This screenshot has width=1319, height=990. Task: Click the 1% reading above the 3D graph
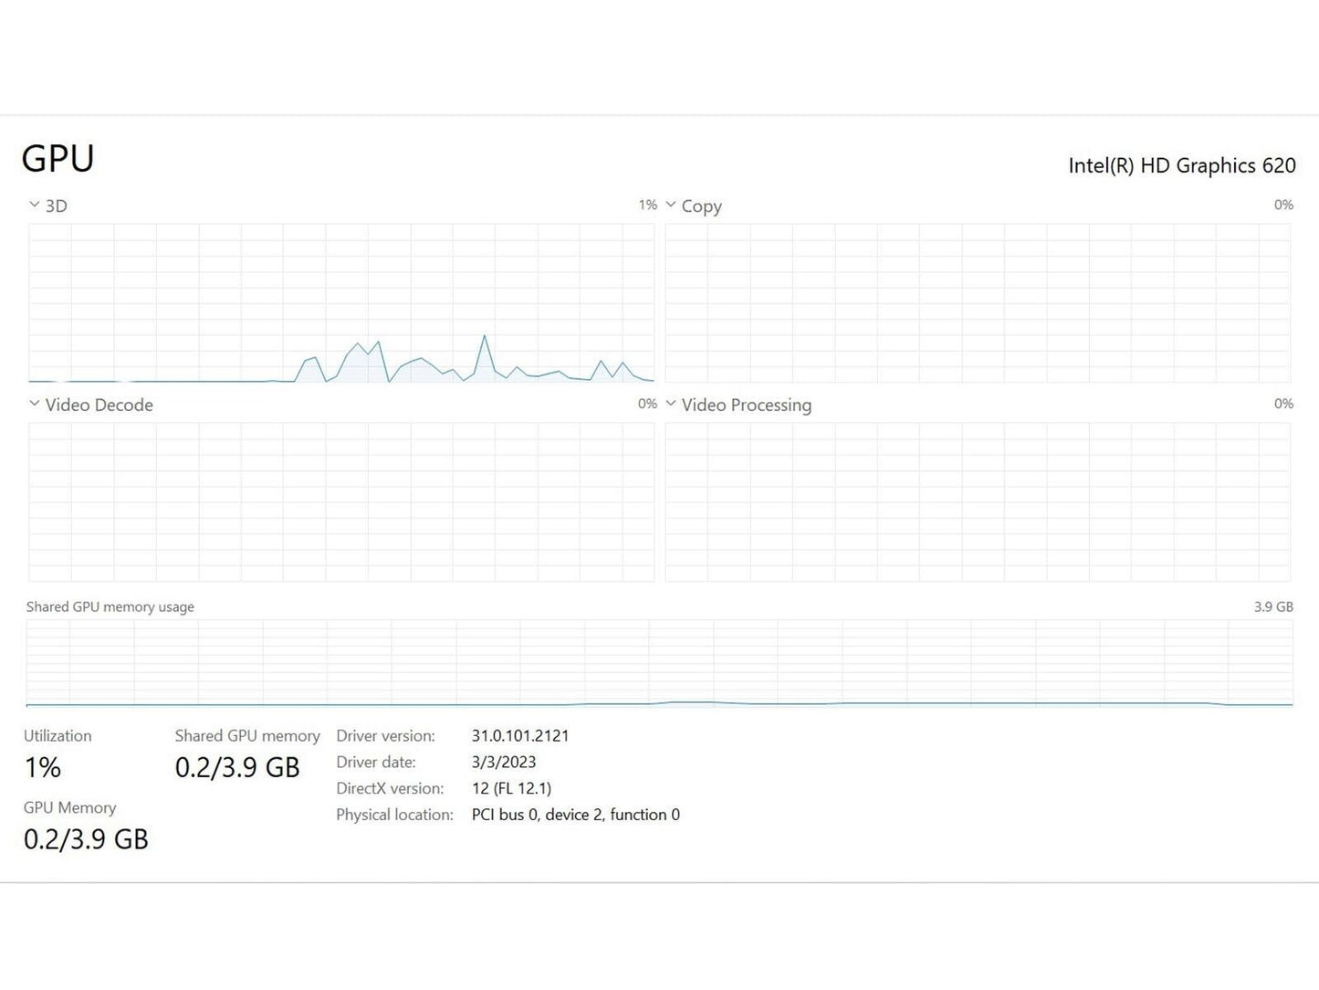click(x=647, y=205)
